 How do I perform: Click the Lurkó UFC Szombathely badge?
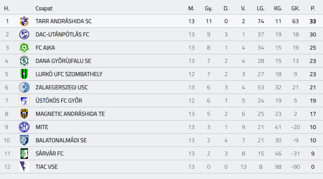(24, 74)
